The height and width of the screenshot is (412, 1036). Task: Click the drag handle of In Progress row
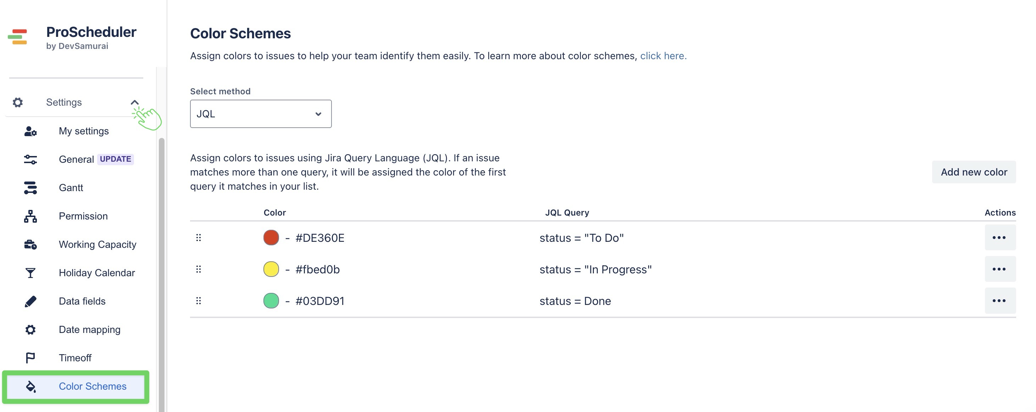tap(198, 269)
